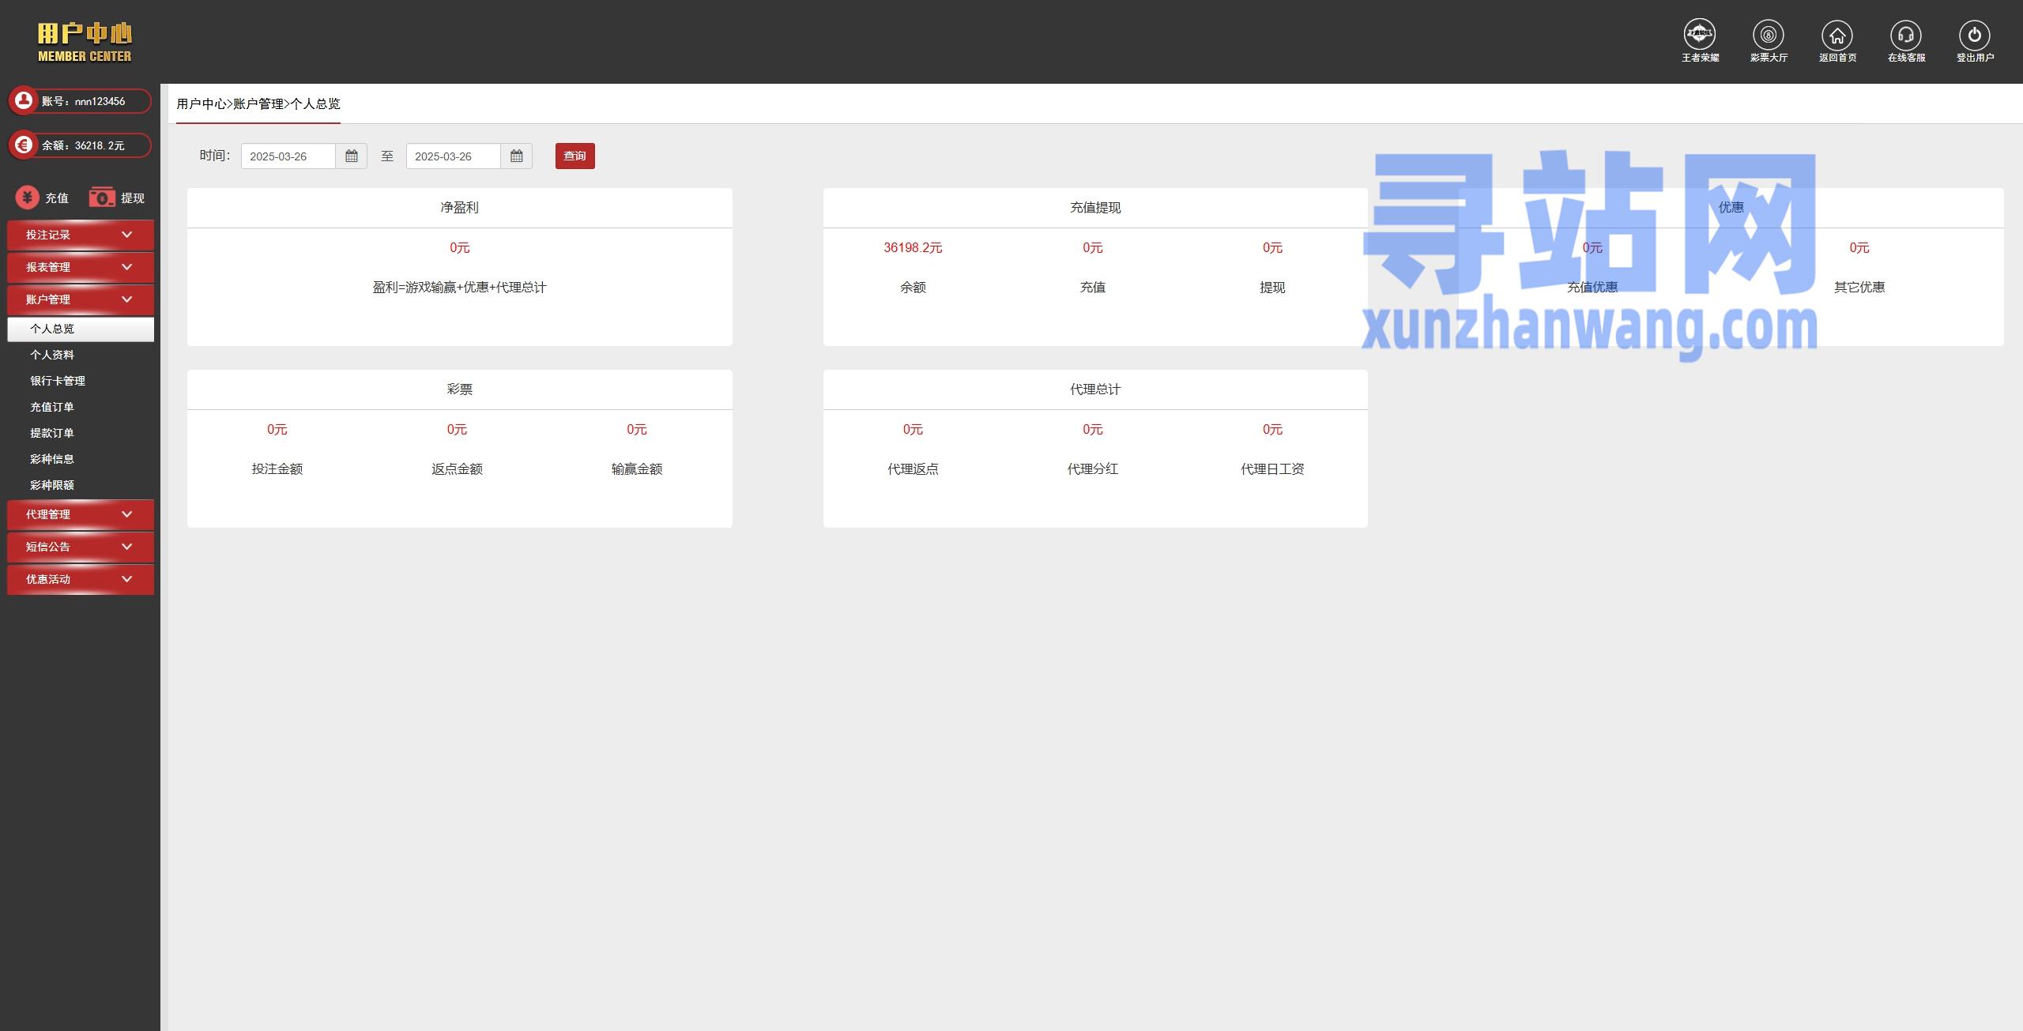This screenshot has height=1031, width=2023.
Task: Open the end date calendar icon
Action: (517, 156)
